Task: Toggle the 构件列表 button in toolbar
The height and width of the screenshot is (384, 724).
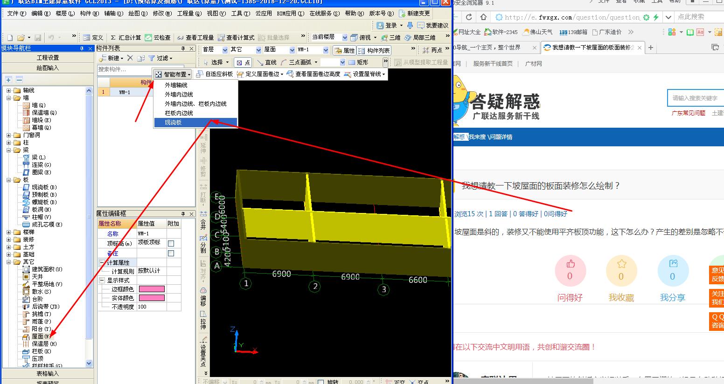Action: click(x=374, y=50)
